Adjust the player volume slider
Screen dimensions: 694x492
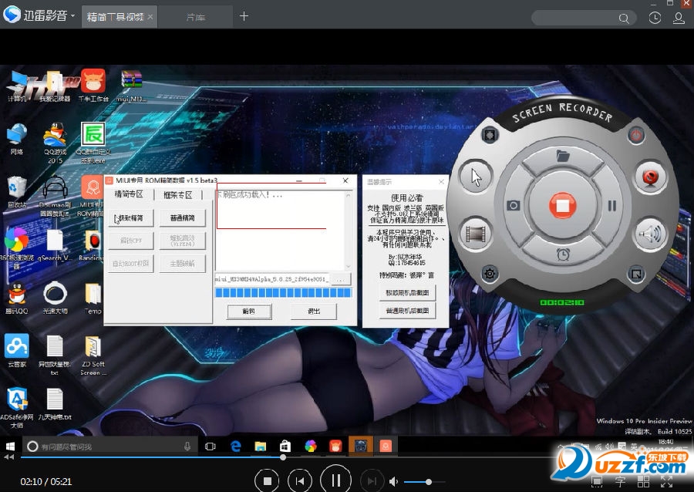click(x=424, y=482)
